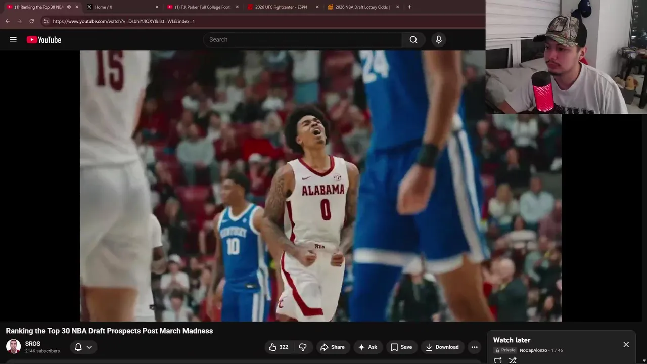This screenshot has width=647, height=364.
Task: Close the NBA Draft Lottery Odds tab
Action: coord(397,7)
